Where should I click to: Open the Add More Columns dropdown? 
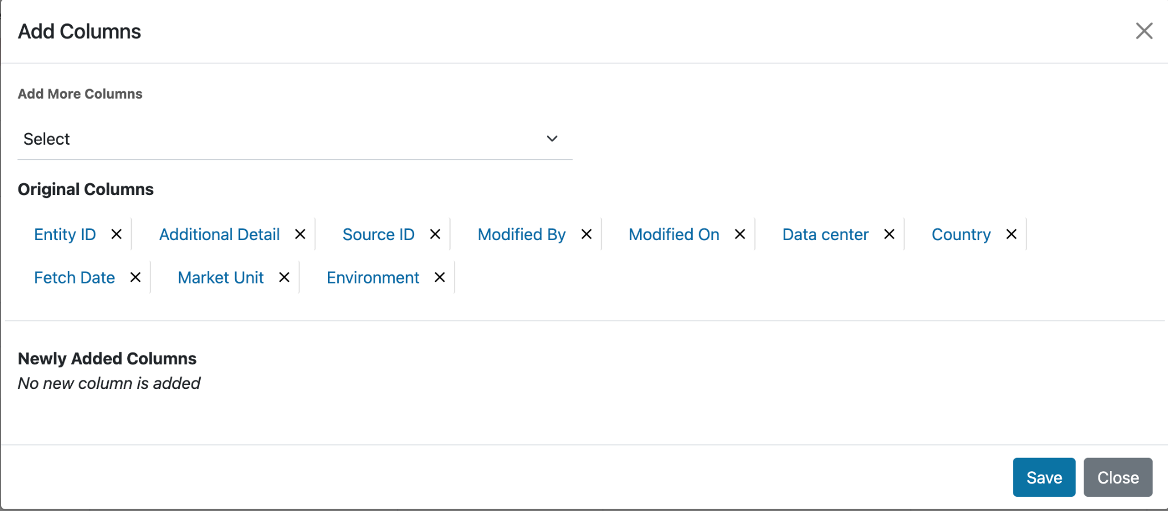285,139
